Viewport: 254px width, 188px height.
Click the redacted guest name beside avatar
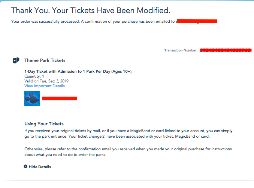pos(60,98)
